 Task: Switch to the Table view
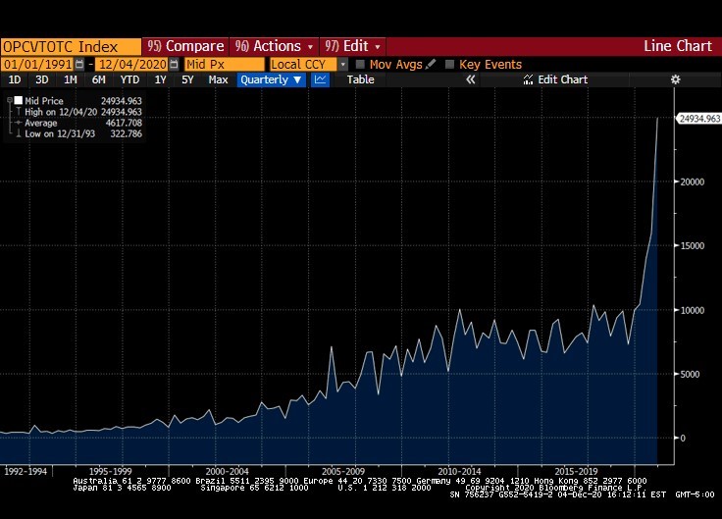360,79
